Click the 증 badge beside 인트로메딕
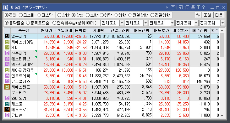230x123 pixels. (7, 76)
